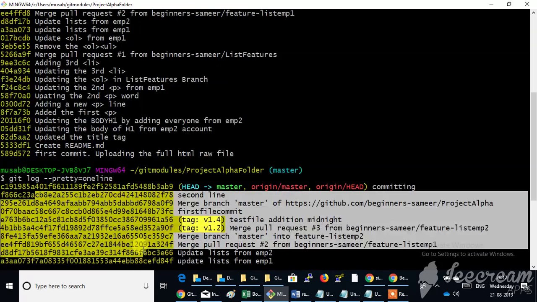This screenshot has width=537, height=302.
Task: Click the 'second line' commit message
Action: pyautogui.click(x=201, y=195)
